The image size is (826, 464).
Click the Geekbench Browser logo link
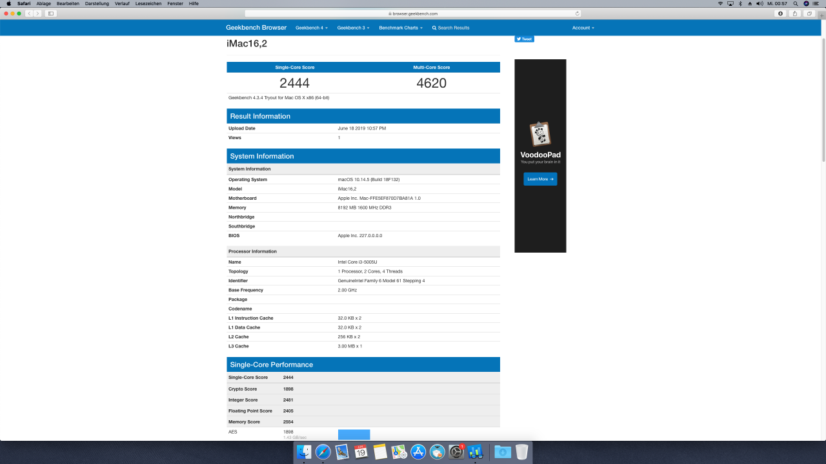(256, 28)
